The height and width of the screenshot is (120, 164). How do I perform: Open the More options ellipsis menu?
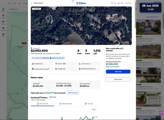pyautogui.click(x=127, y=3)
